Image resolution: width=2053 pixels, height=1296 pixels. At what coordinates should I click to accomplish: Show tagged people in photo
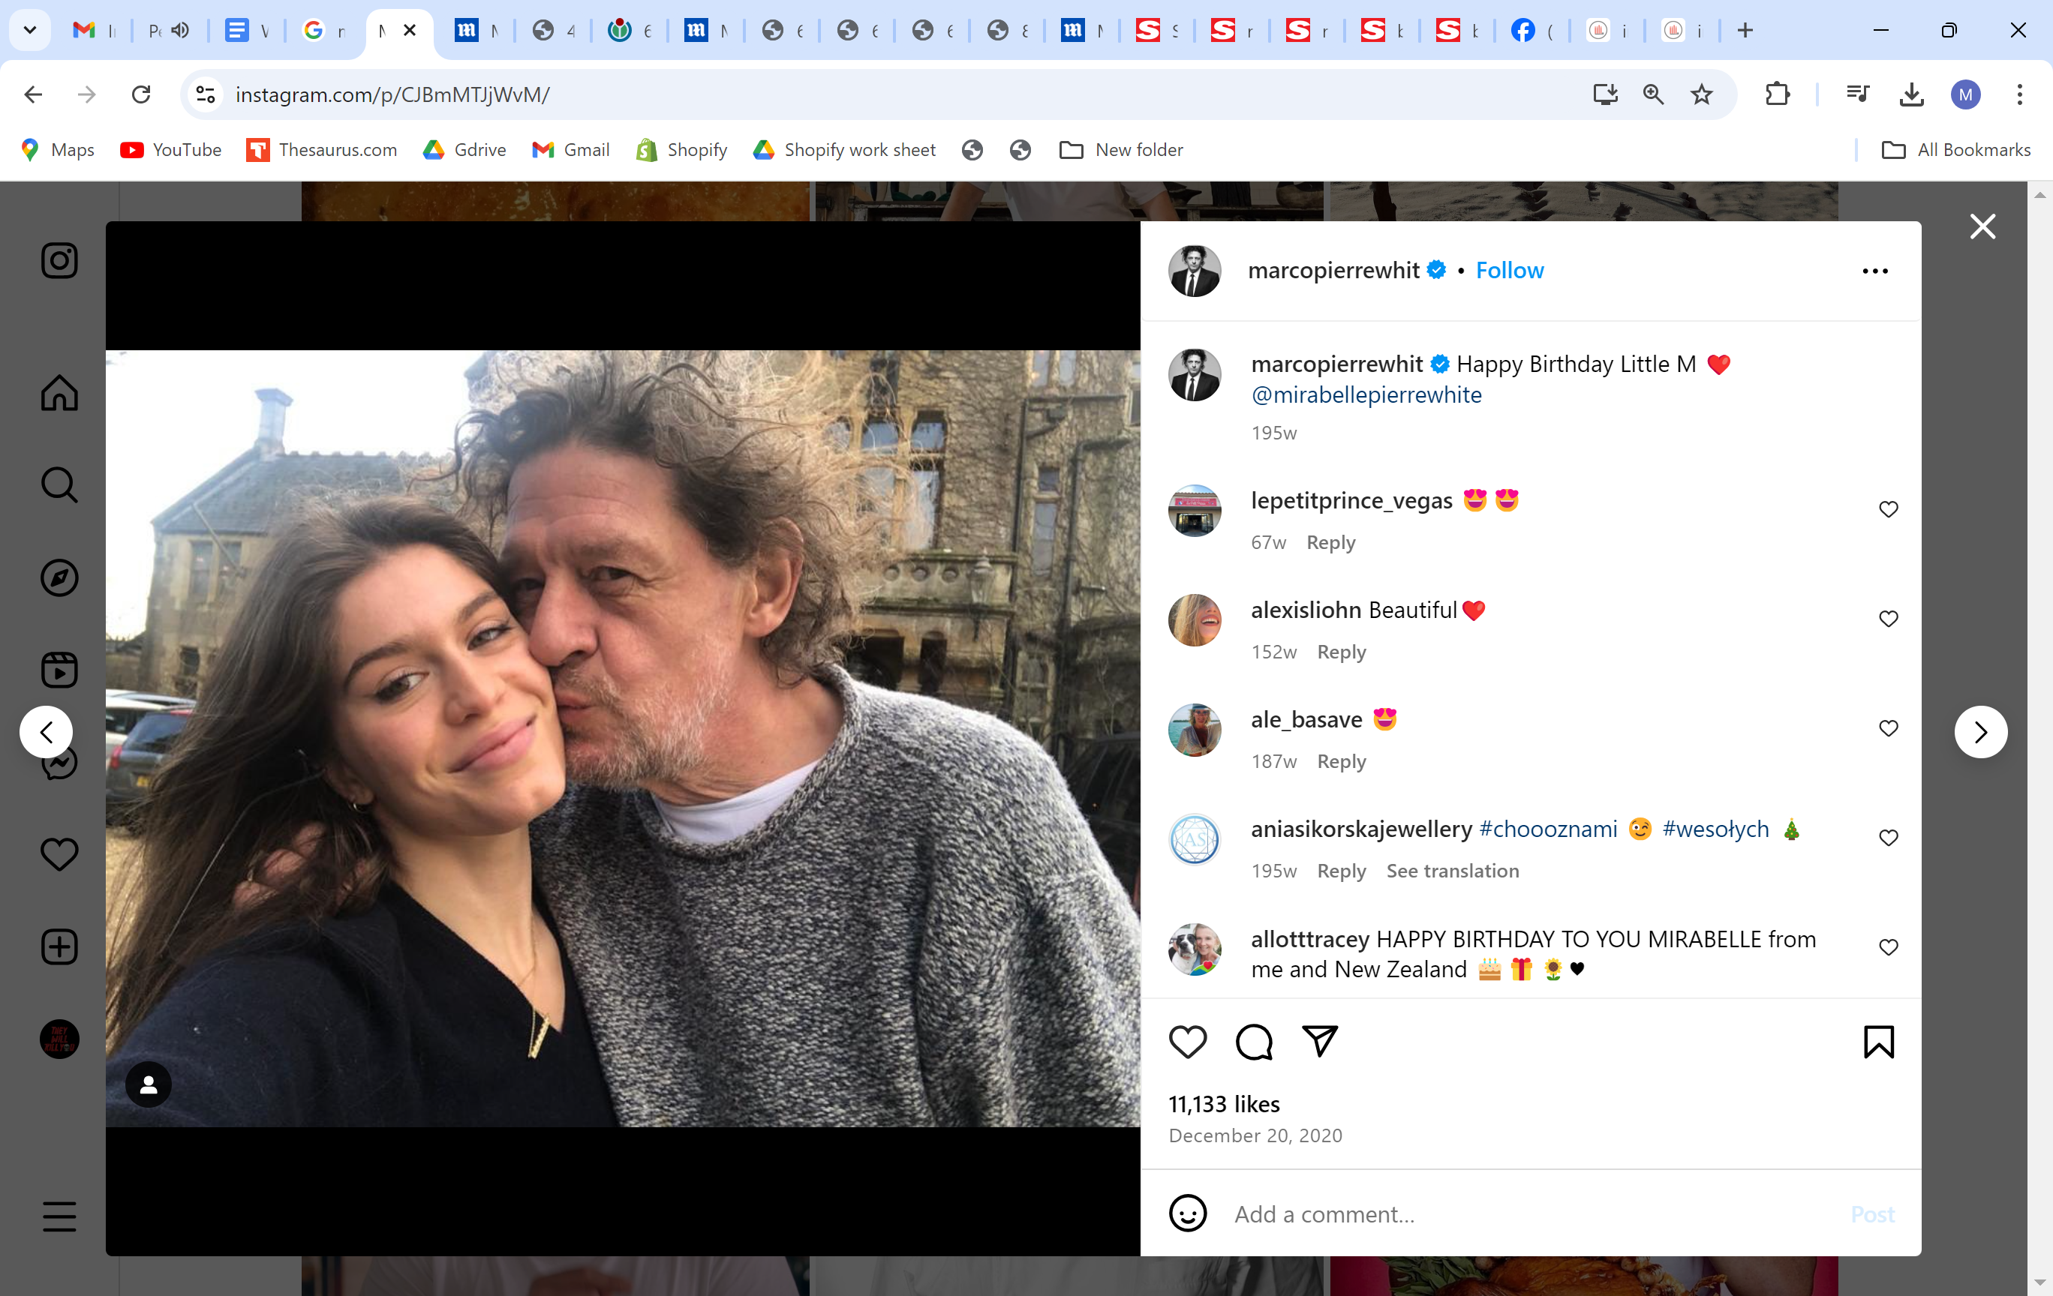click(149, 1084)
